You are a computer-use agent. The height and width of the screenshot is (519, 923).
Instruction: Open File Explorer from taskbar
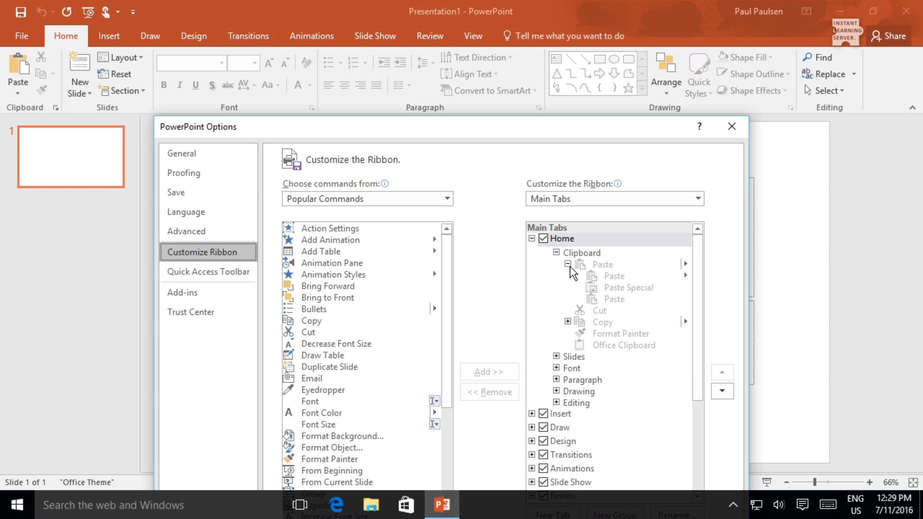point(371,505)
